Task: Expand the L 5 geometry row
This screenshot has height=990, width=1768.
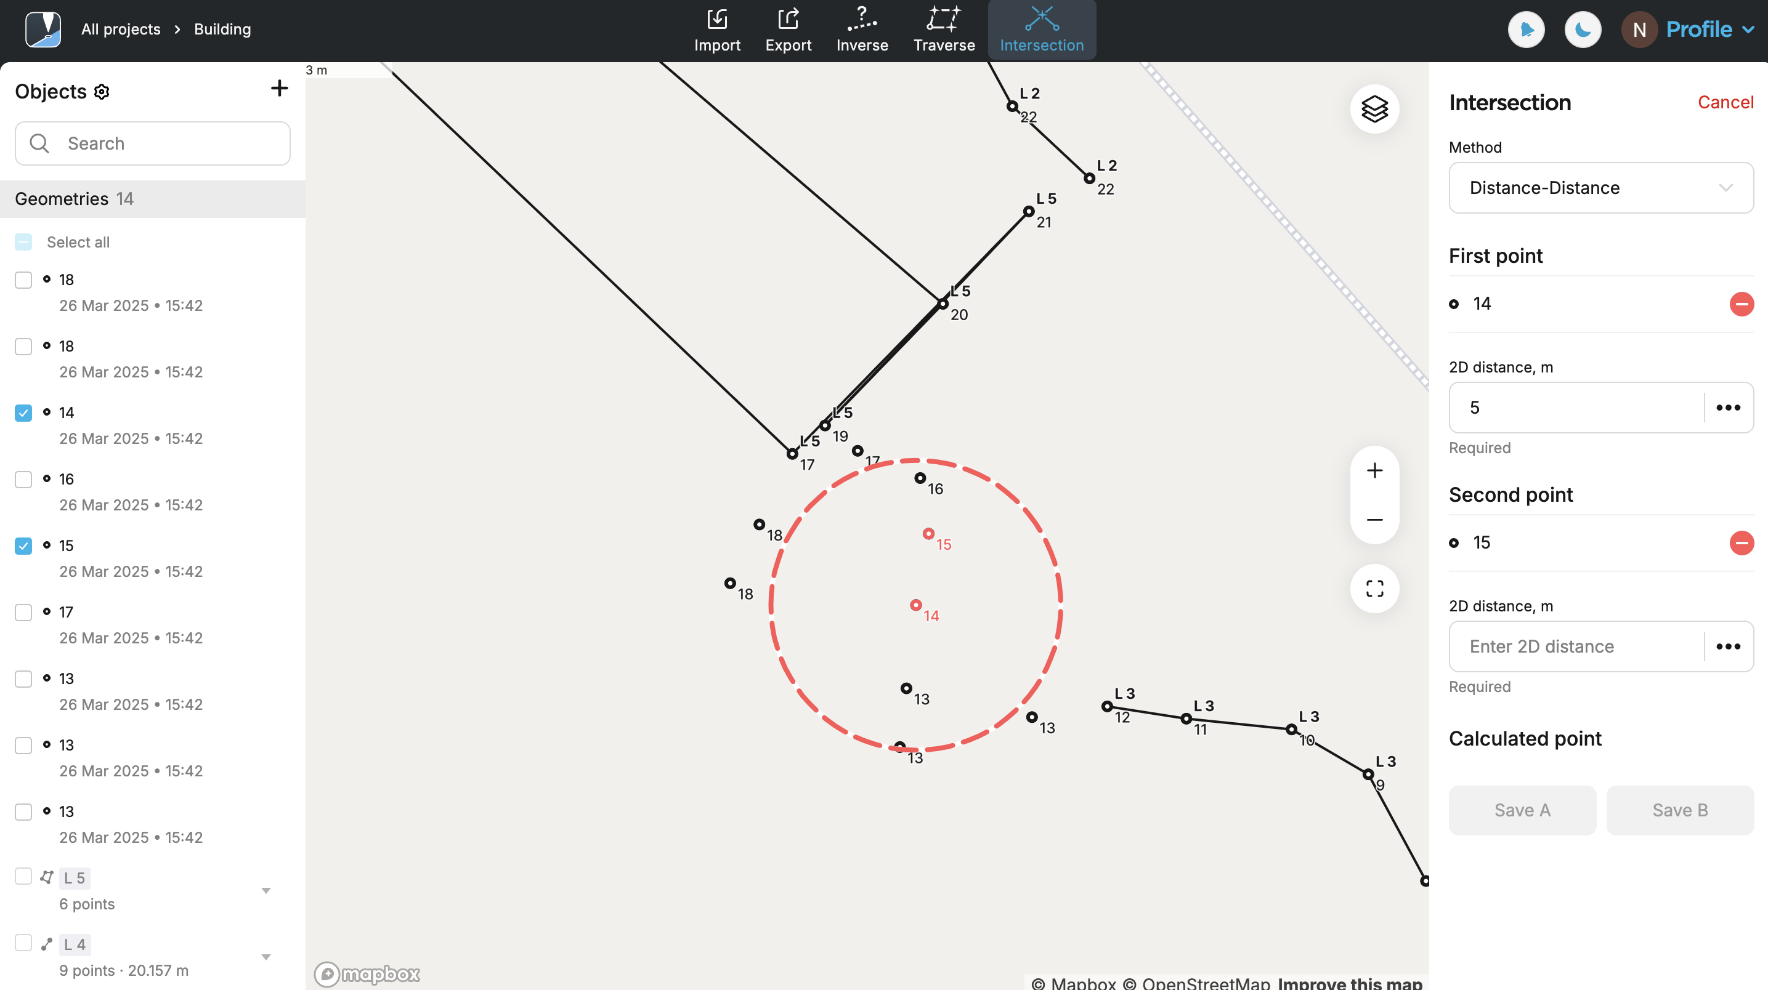Action: point(266,890)
